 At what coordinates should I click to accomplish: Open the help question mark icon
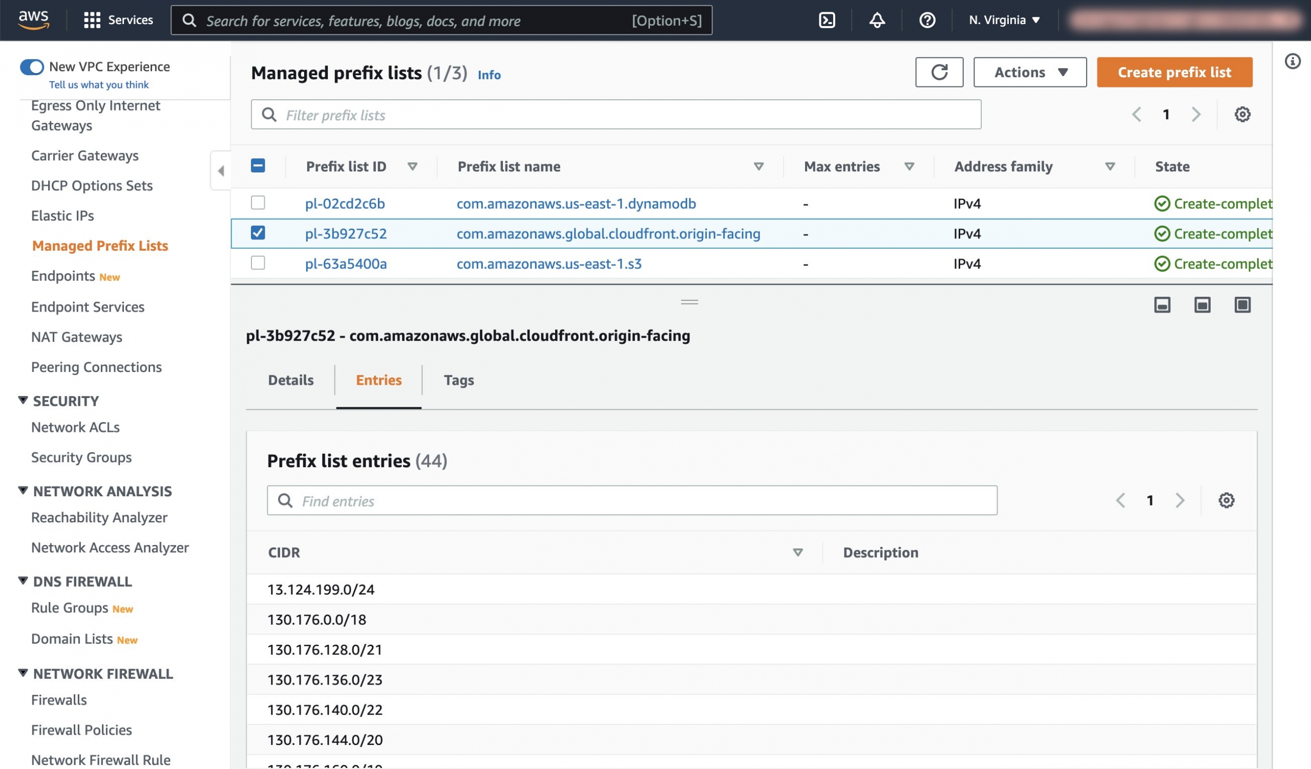pyautogui.click(x=926, y=20)
